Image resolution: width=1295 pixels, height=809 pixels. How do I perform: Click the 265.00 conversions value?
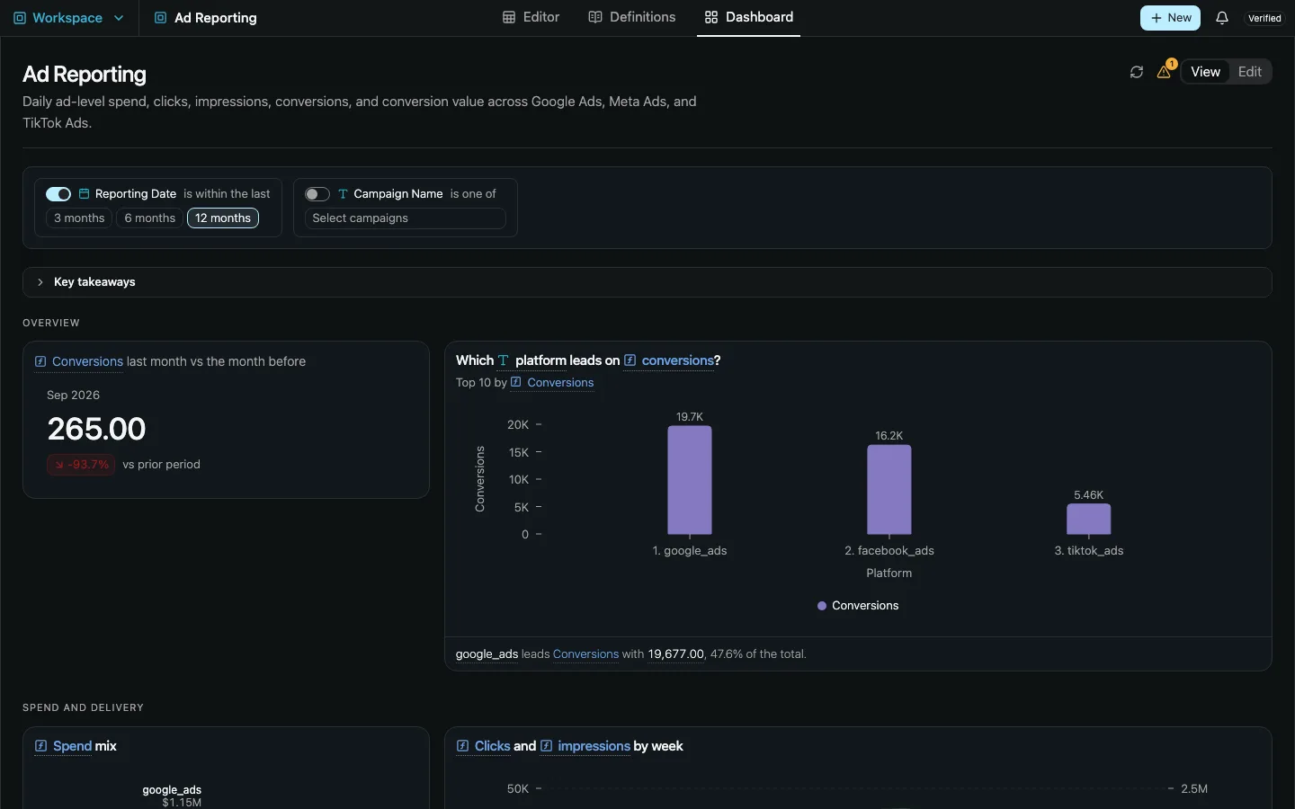click(x=96, y=429)
